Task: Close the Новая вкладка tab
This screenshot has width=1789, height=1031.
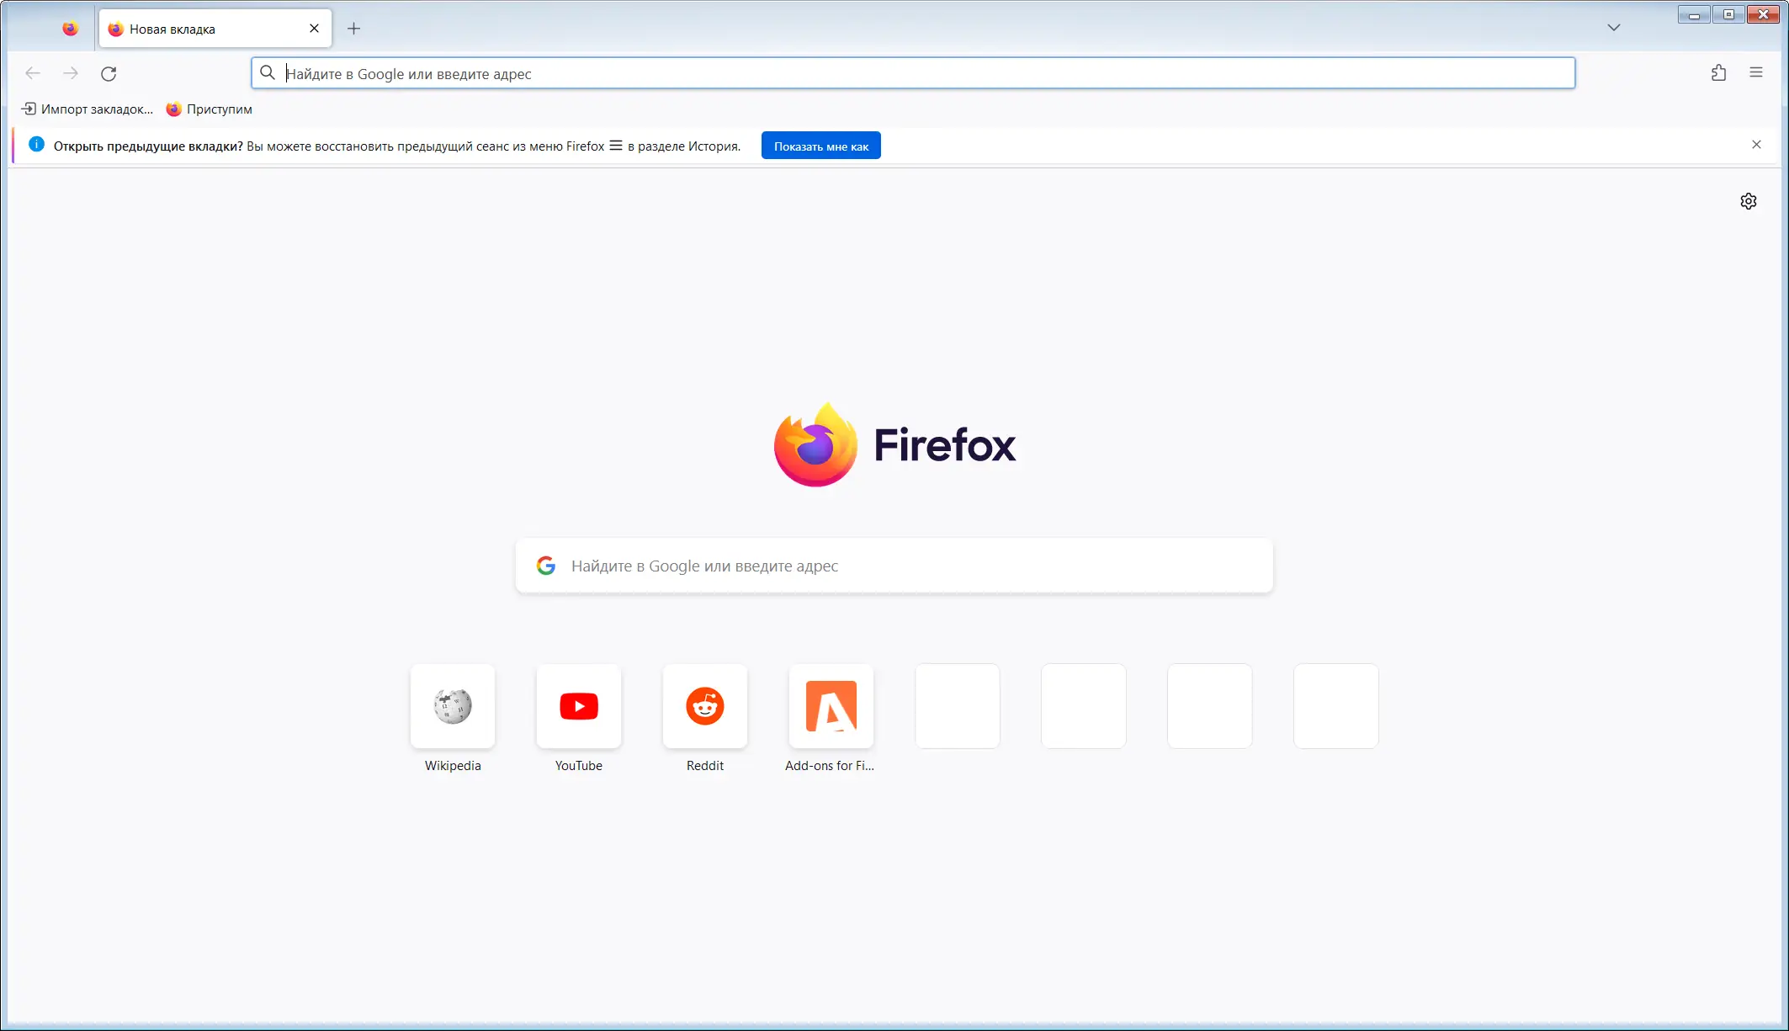Action: (314, 29)
